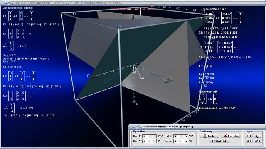Screen dimensions: 266x149
Task: Decrease Rot. X with left arrow
Action: pyautogui.click(x=144, y=136)
